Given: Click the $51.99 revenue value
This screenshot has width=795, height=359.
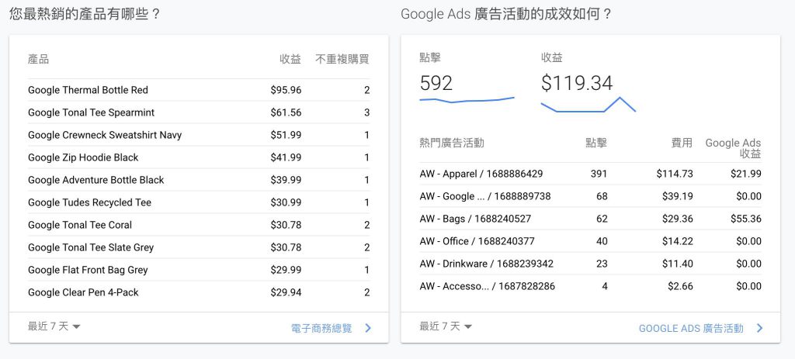Looking at the screenshot, I should pos(286,135).
